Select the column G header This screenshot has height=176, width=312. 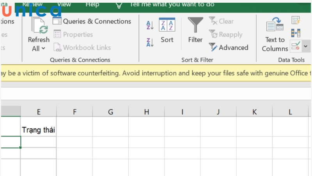click(x=110, y=112)
